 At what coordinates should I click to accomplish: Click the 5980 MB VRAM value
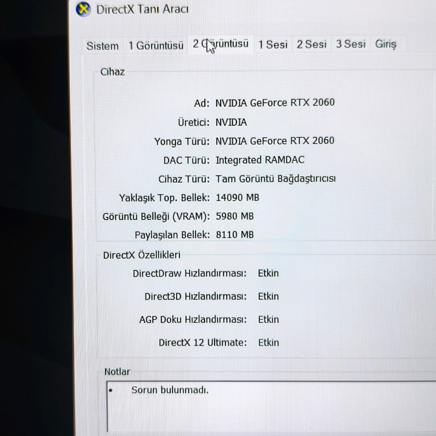(x=235, y=216)
